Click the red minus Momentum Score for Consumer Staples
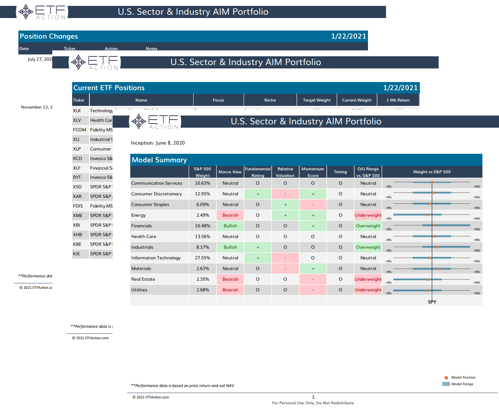499x408 pixels. [x=313, y=205]
